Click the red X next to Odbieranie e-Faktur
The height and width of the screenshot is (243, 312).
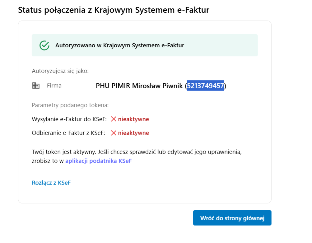coord(114,133)
